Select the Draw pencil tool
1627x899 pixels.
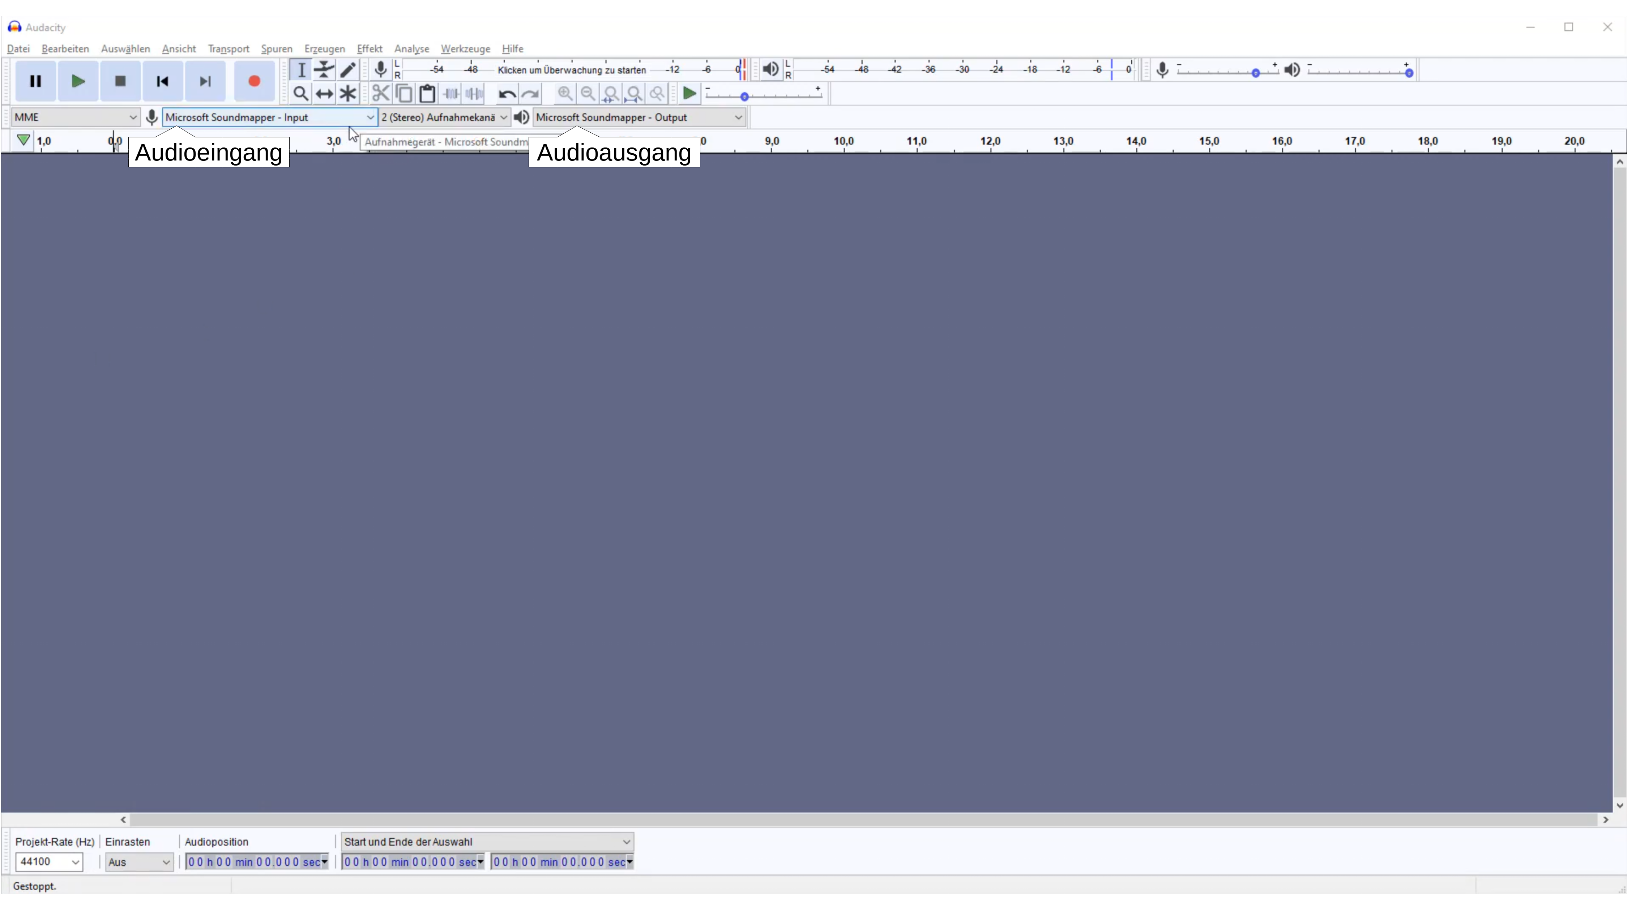point(347,69)
